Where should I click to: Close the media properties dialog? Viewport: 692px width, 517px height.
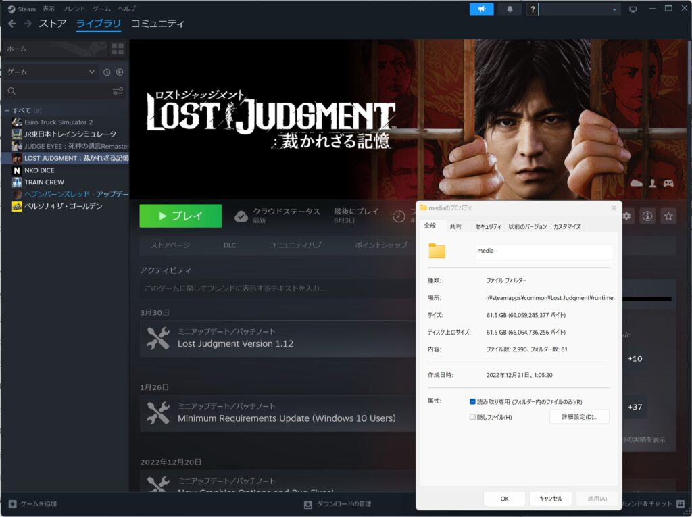(614, 207)
